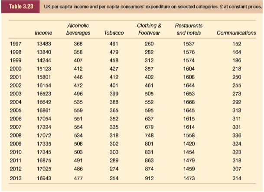Select the year 2001 row label
Image resolution: width=264 pixels, height=192 pixels.
16,77
